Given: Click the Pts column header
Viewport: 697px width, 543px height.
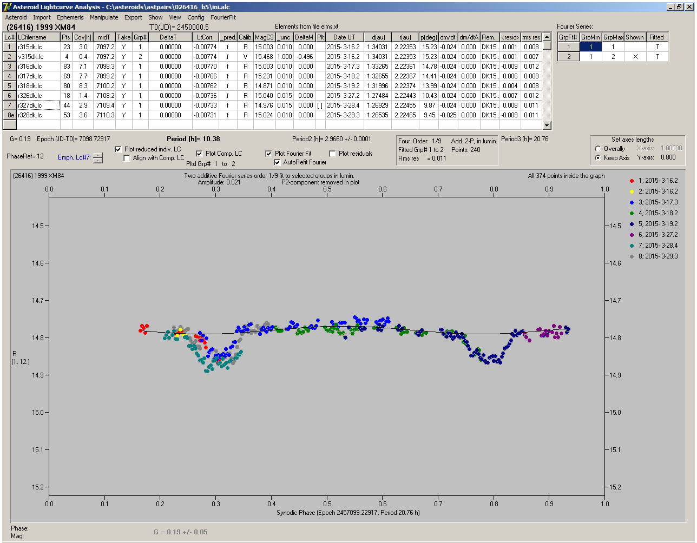Looking at the screenshot, I should point(65,37).
